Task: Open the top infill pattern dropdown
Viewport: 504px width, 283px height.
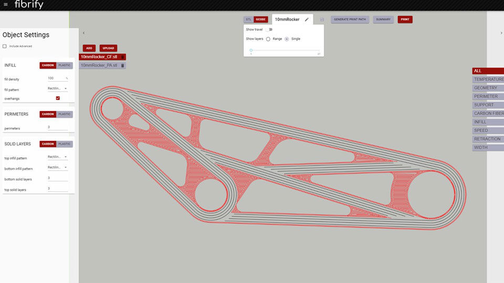Action: click(x=58, y=157)
